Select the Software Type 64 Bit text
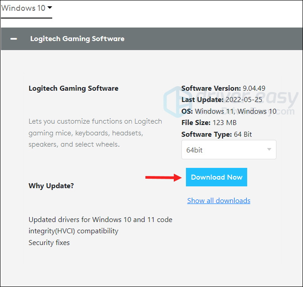This screenshot has height=287, width=303. tap(217, 134)
